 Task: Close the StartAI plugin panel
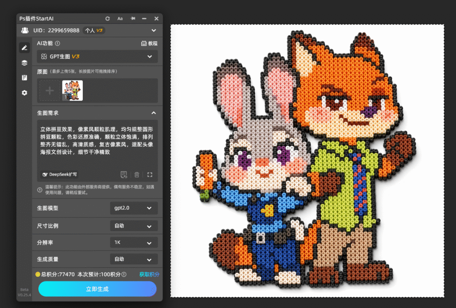click(156, 19)
